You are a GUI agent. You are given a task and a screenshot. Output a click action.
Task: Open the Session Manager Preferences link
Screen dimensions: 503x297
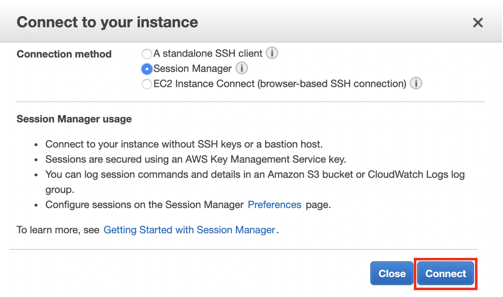(x=274, y=205)
